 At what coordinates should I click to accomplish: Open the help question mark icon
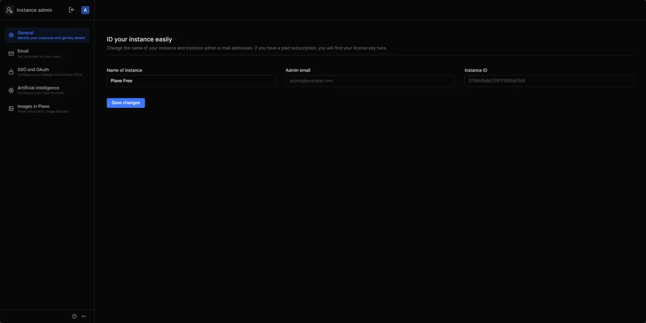tap(74, 316)
